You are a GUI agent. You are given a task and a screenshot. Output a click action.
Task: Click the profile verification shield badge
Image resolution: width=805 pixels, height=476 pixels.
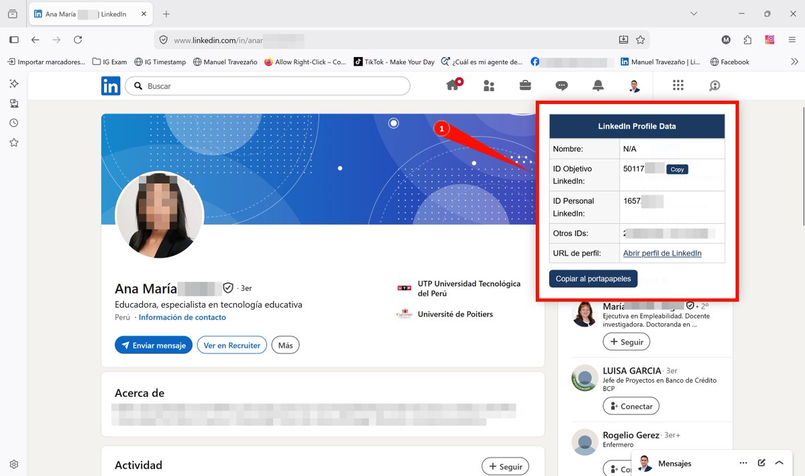[x=228, y=288]
